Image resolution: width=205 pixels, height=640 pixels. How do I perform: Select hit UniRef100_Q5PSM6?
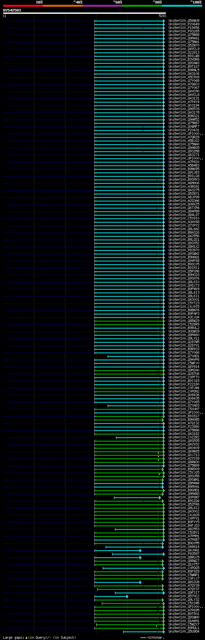pos(184,271)
